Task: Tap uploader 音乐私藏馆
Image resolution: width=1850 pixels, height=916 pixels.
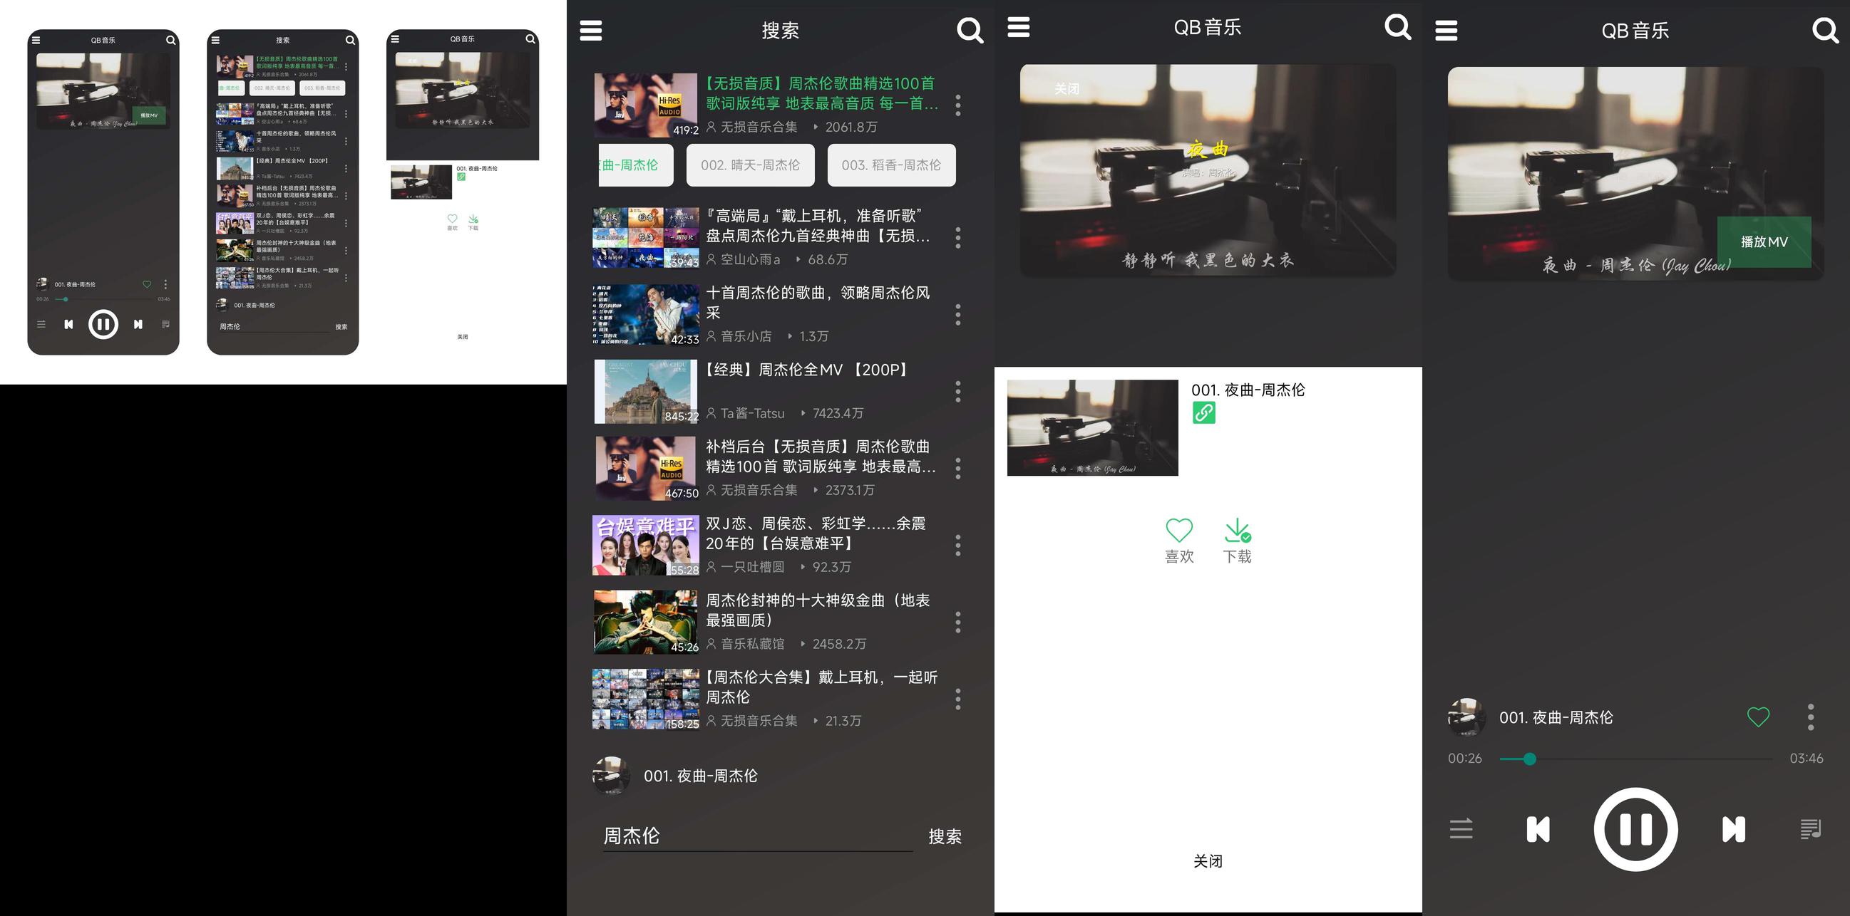Action: 752,643
